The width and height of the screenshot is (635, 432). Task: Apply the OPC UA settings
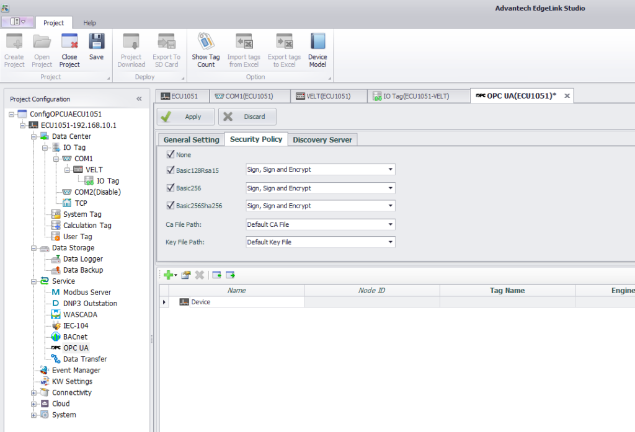click(x=185, y=117)
